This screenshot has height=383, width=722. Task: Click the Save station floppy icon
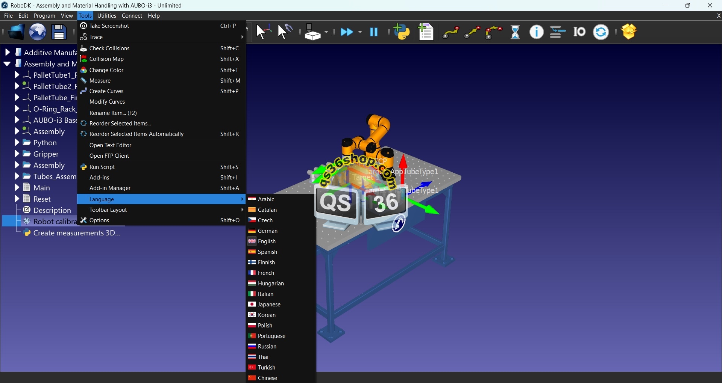[59, 32]
